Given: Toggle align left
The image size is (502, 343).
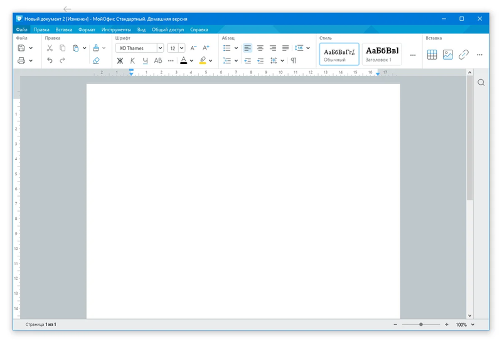Looking at the screenshot, I should [x=247, y=48].
